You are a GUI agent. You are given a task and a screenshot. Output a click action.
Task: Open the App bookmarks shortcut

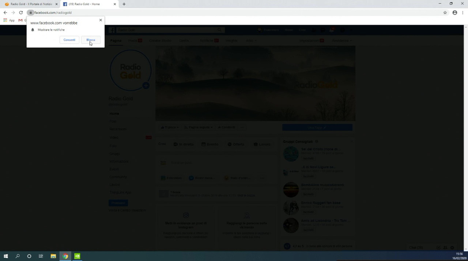pos(9,20)
